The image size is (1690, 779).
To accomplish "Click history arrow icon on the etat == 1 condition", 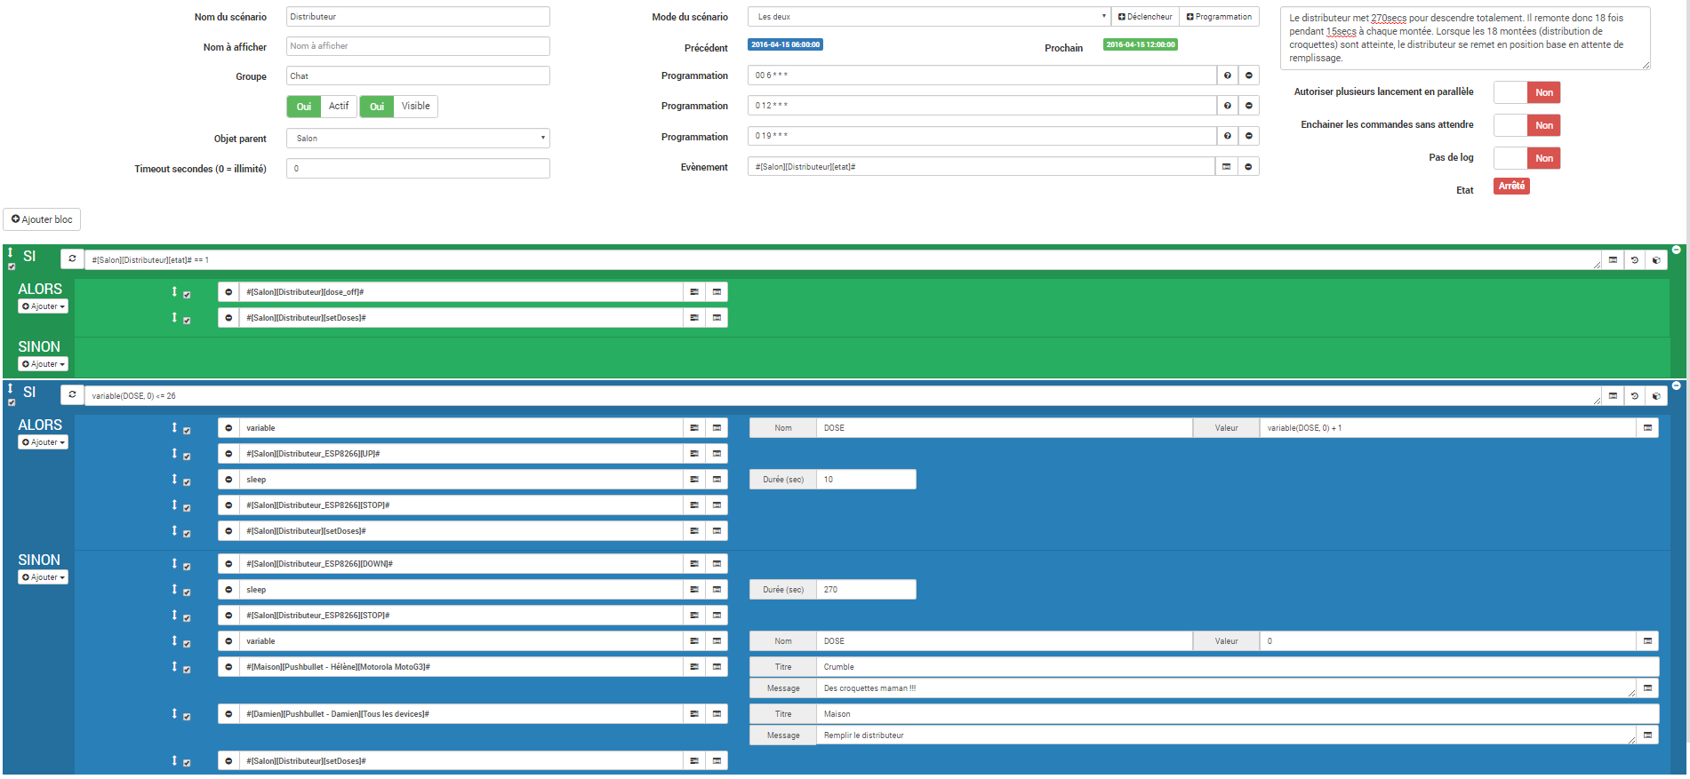I will tap(1634, 260).
